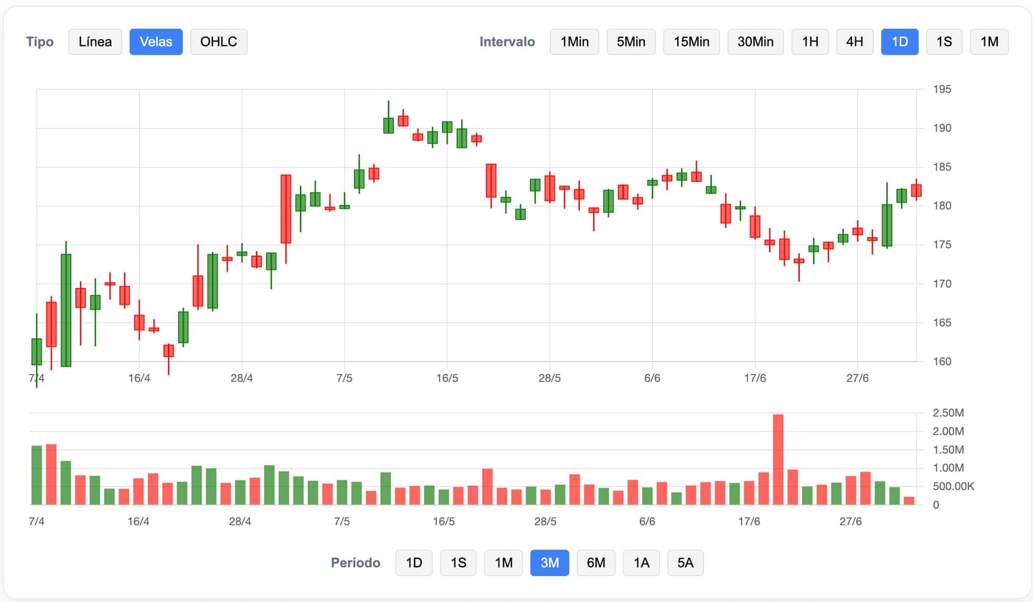
Task: Click the tallest red volume bar
Action: [778, 459]
